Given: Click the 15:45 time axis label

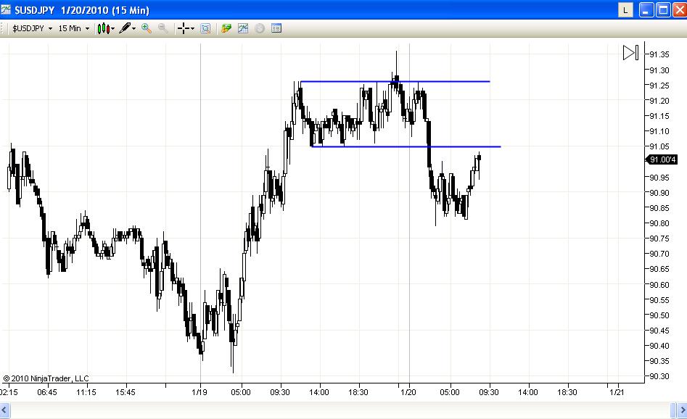Looking at the screenshot, I should coord(126,392).
